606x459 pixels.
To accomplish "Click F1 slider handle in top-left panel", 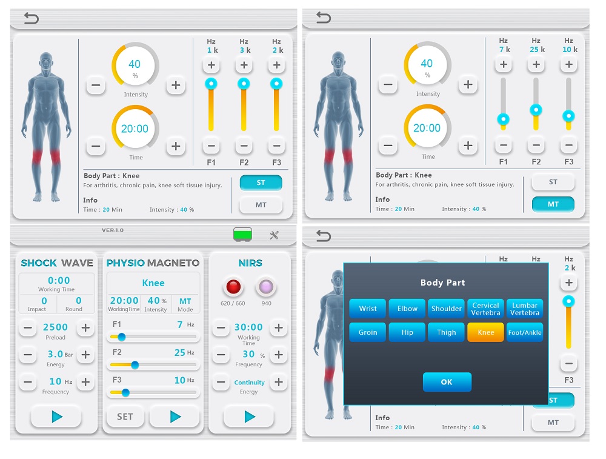I will tap(211, 84).
